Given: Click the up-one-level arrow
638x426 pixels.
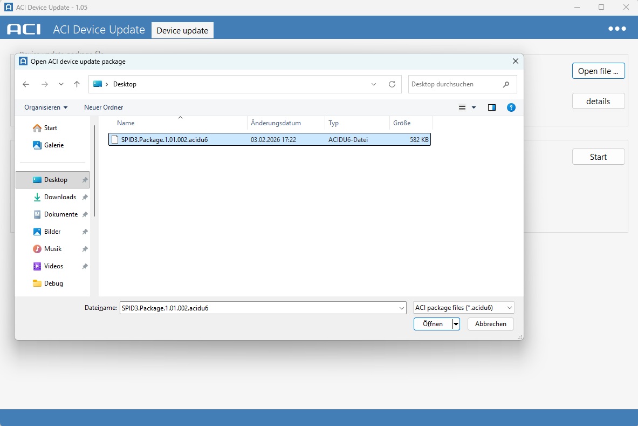Looking at the screenshot, I should [77, 84].
